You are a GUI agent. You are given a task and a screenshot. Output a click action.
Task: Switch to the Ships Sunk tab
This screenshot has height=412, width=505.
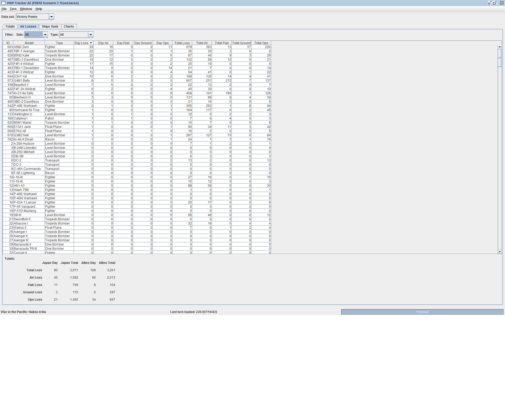(50, 27)
